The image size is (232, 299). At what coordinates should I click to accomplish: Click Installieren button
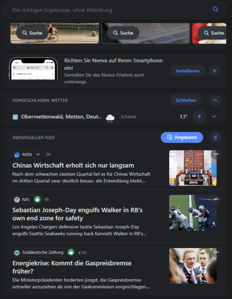tap(188, 71)
